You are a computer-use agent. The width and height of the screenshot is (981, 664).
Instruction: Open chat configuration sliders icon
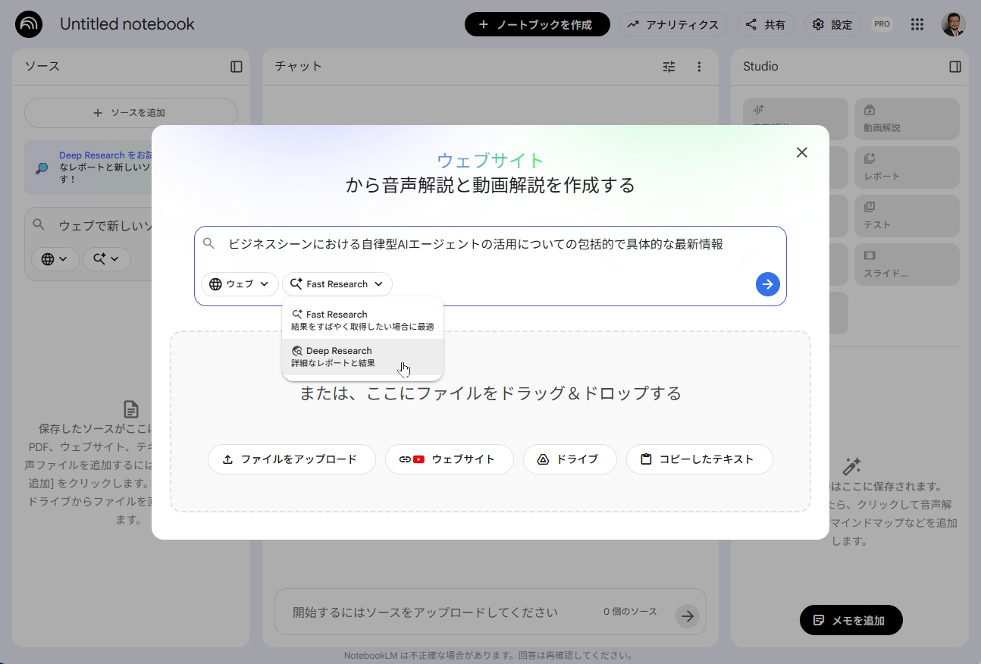click(x=669, y=67)
